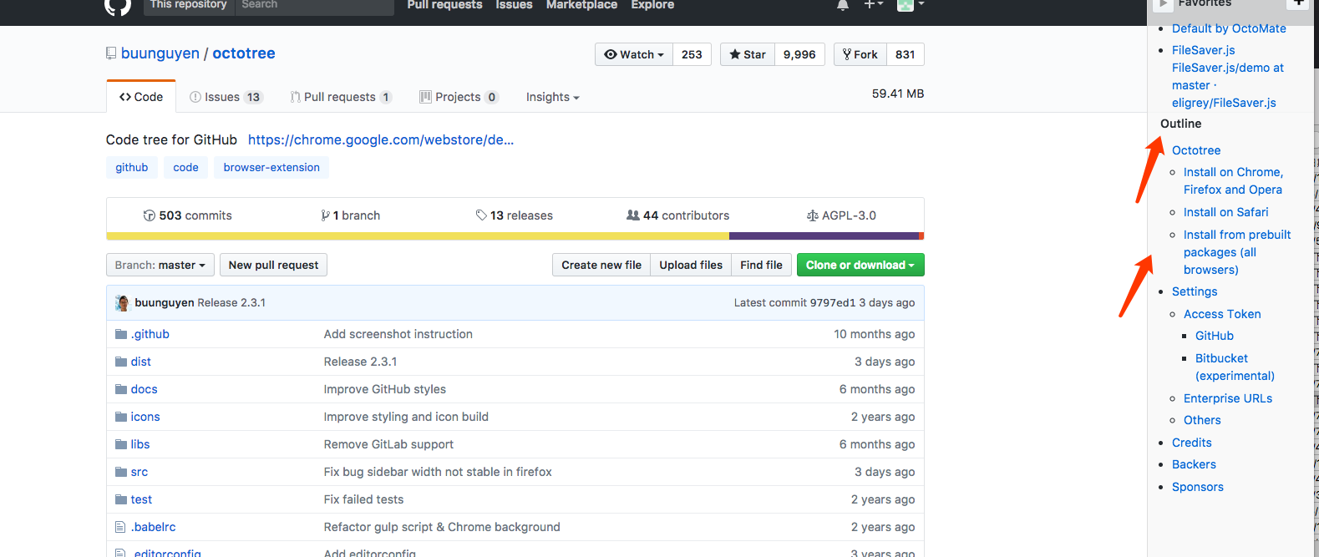Open the Clone or download dropdown
This screenshot has width=1319, height=557.
[x=860, y=265]
